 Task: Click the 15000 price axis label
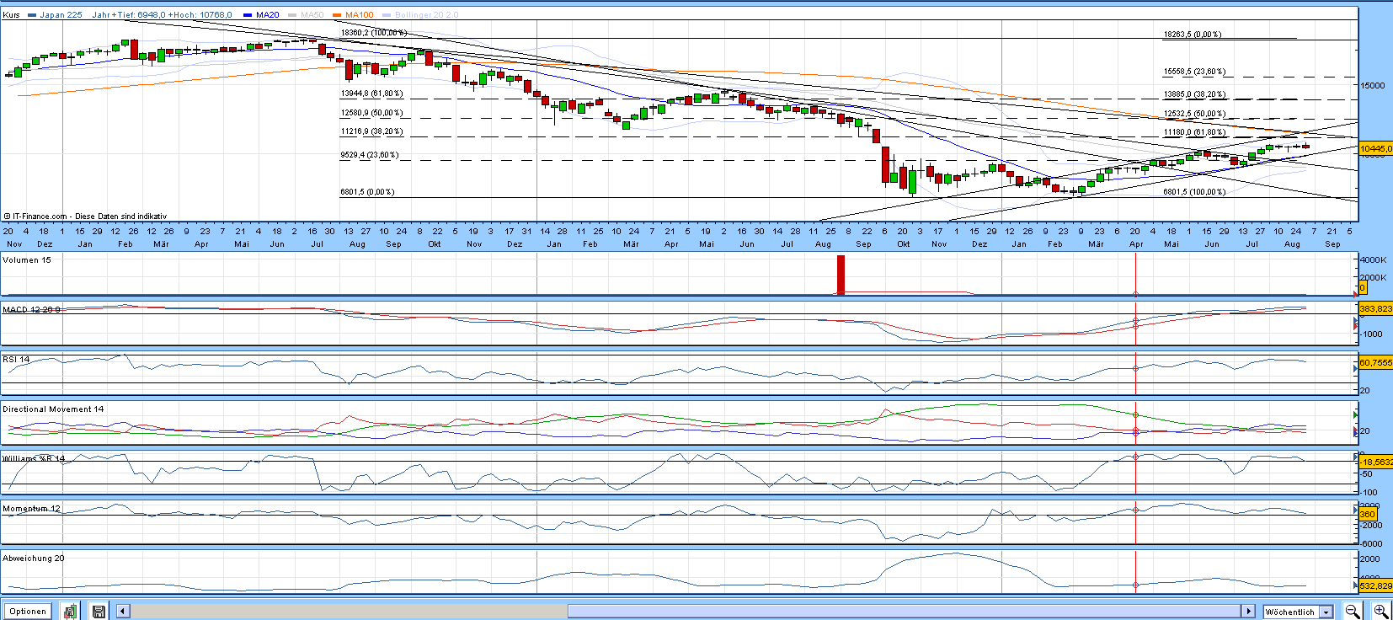(x=1373, y=85)
